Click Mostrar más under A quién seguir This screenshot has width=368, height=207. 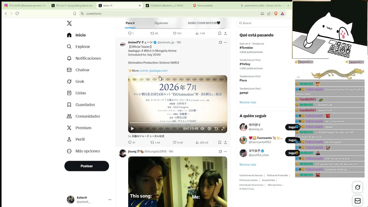pyautogui.click(x=248, y=165)
